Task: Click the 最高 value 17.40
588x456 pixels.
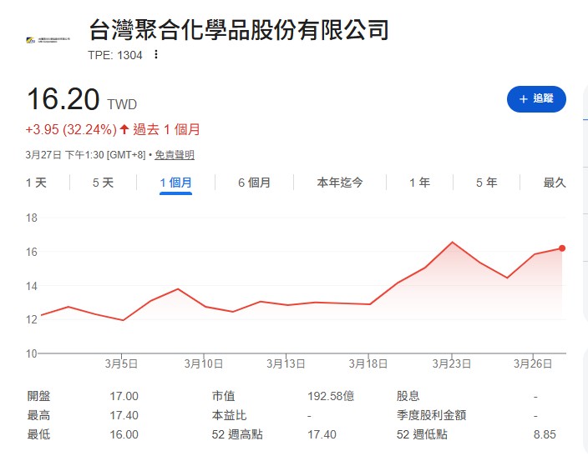Action: click(x=124, y=415)
